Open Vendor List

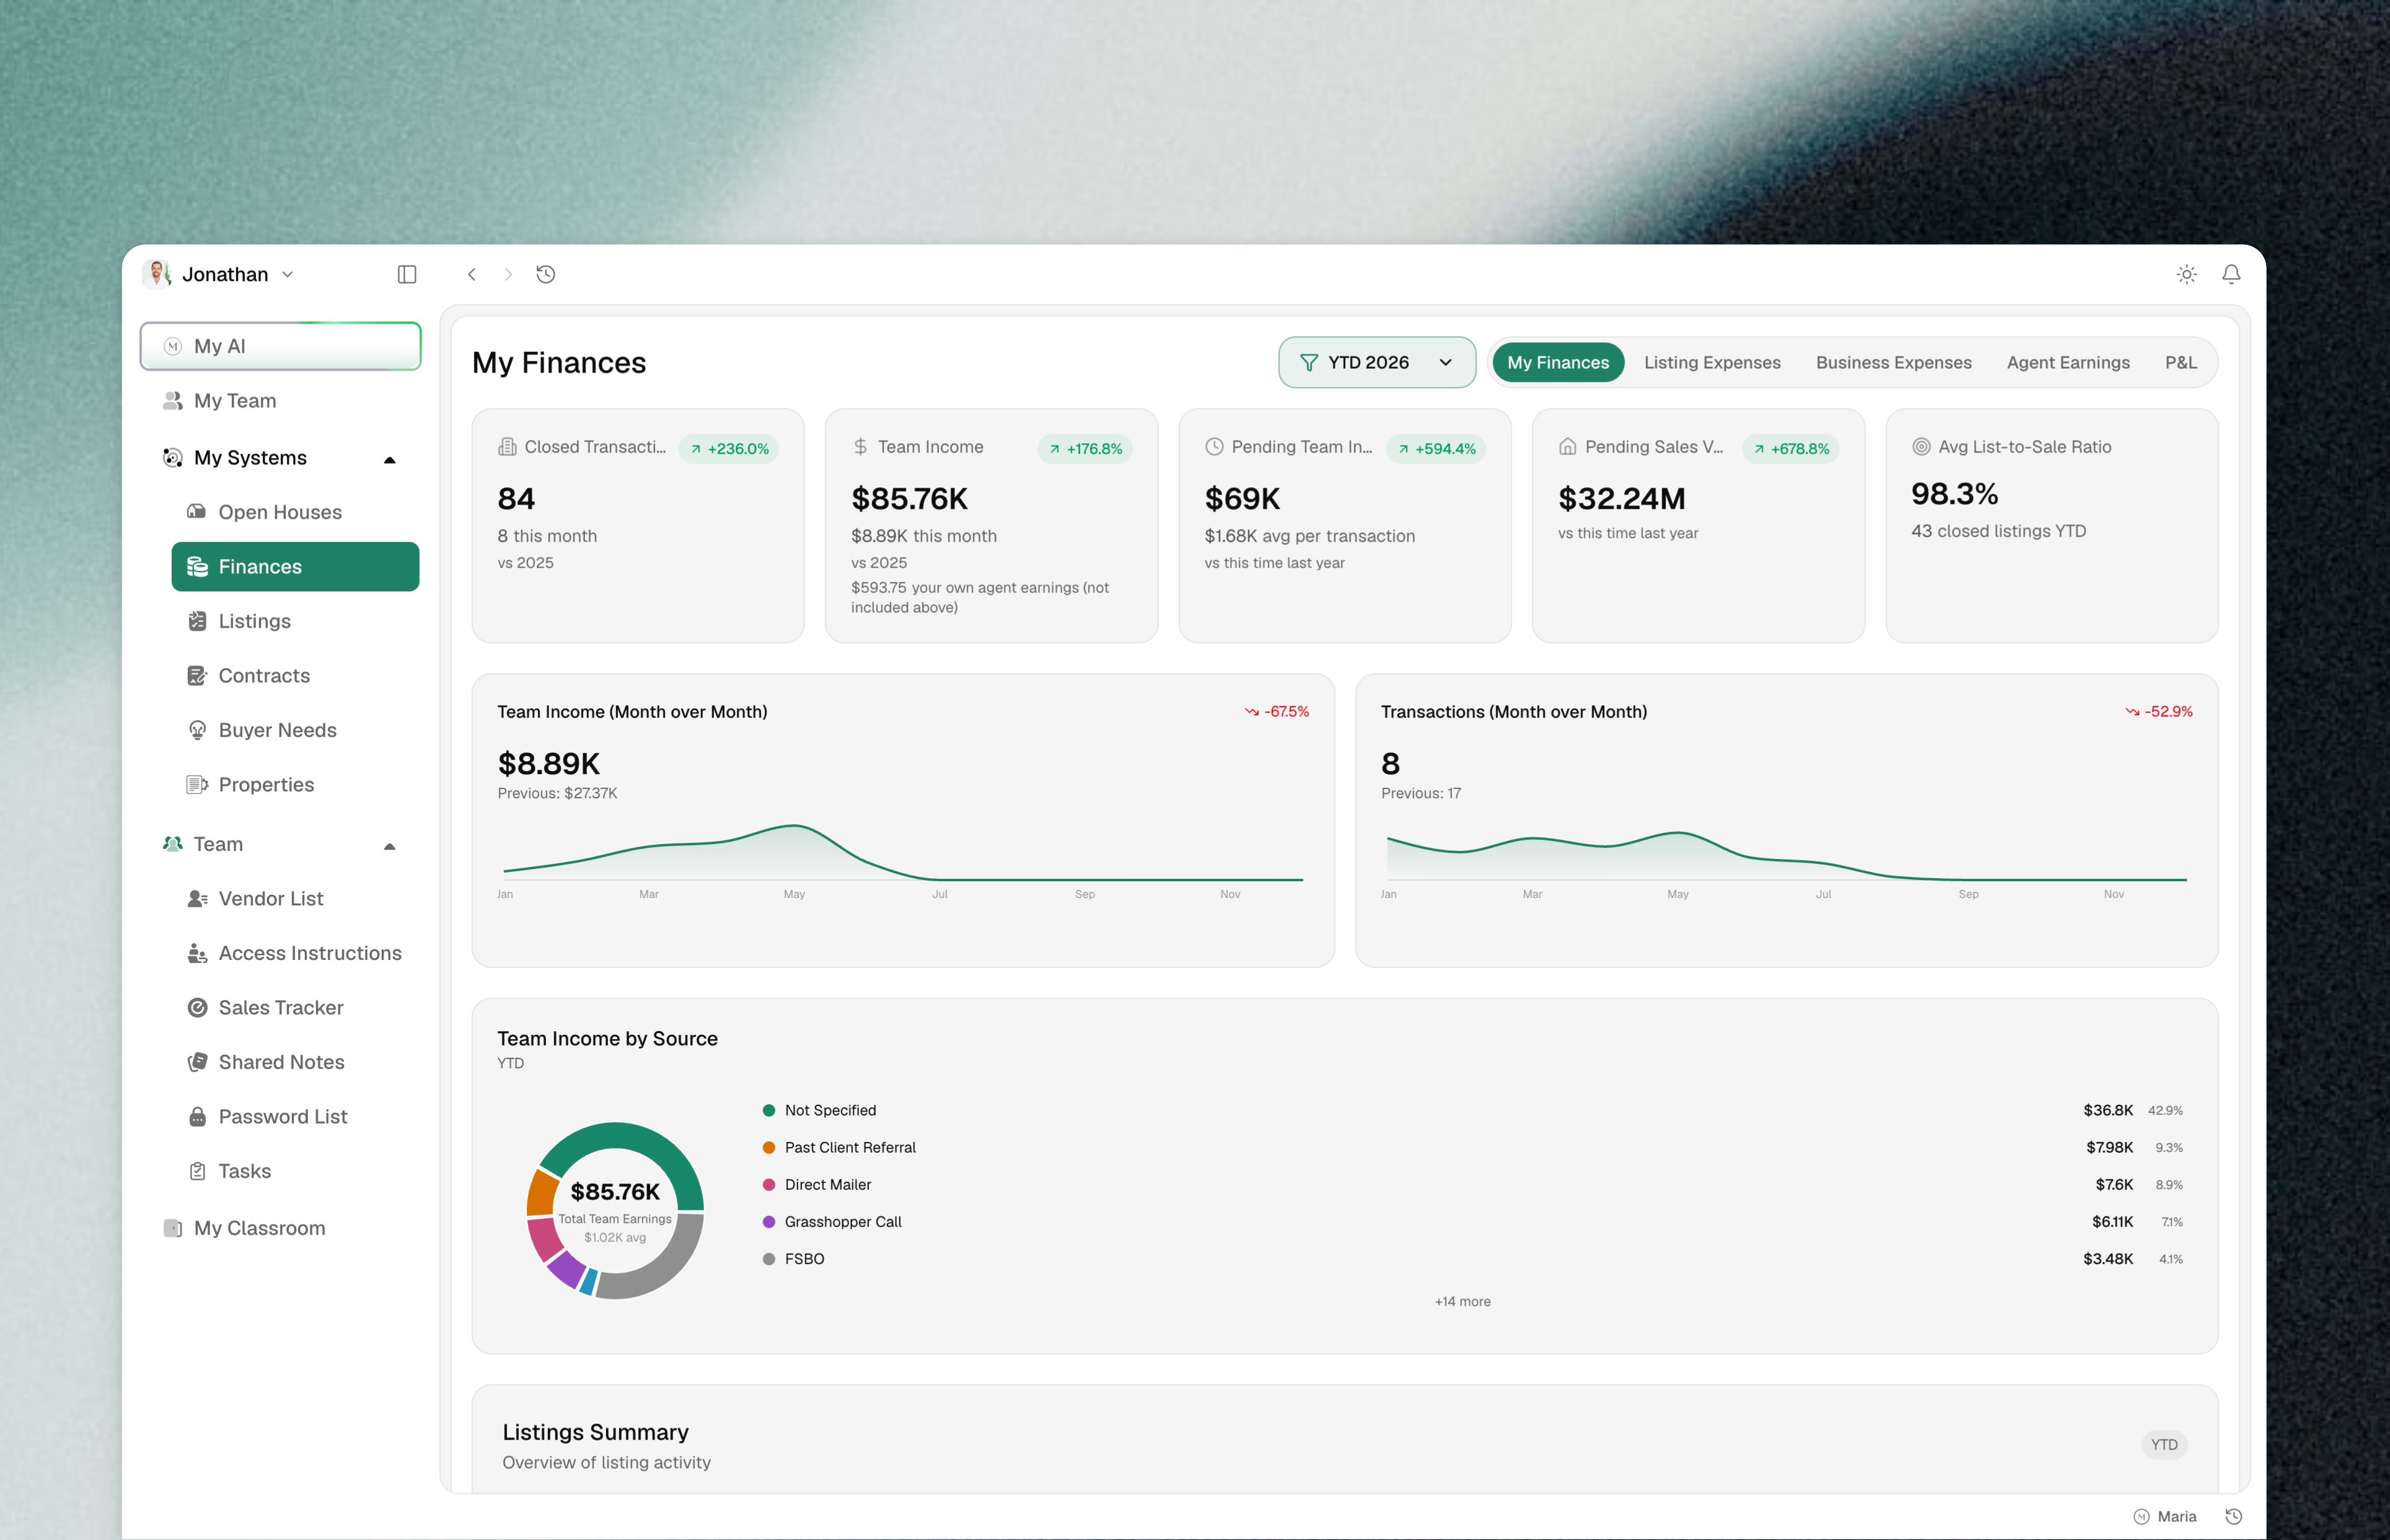coord(295,899)
